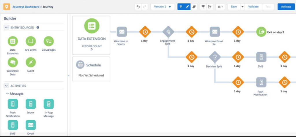
Task: Select the In-App Message activity icon
Action: [49, 104]
